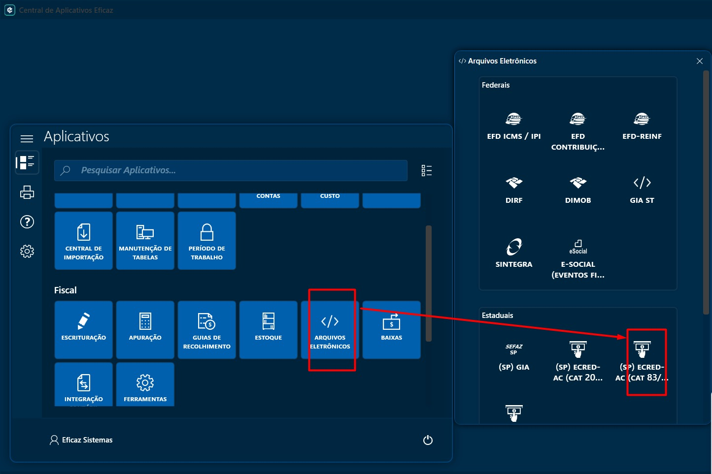The height and width of the screenshot is (474, 712).
Task: Click the Pesquisar Aplicativos search field
Action: 231,170
